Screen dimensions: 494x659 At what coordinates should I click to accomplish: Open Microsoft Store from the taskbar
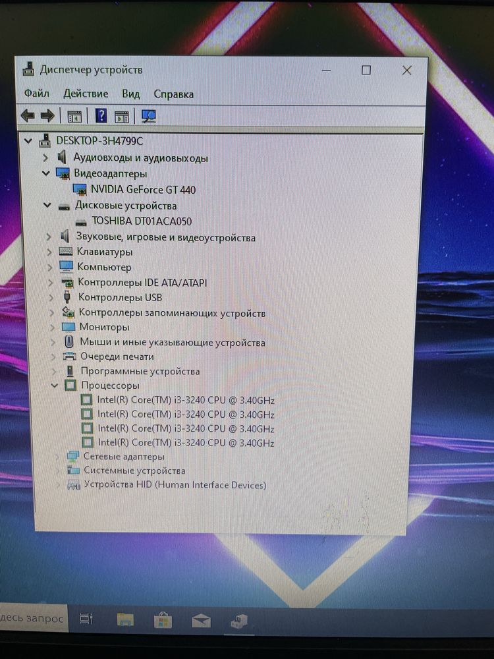pyautogui.click(x=163, y=620)
